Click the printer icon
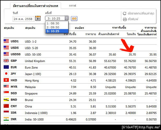 (x=125, y=19)
